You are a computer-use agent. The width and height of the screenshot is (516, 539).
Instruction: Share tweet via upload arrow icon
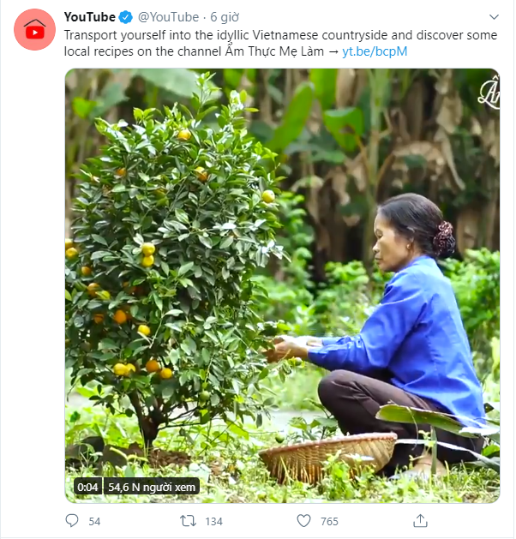pyautogui.click(x=420, y=520)
